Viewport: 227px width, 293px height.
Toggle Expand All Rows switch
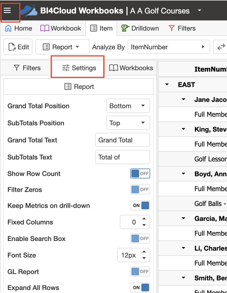point(140,287)
